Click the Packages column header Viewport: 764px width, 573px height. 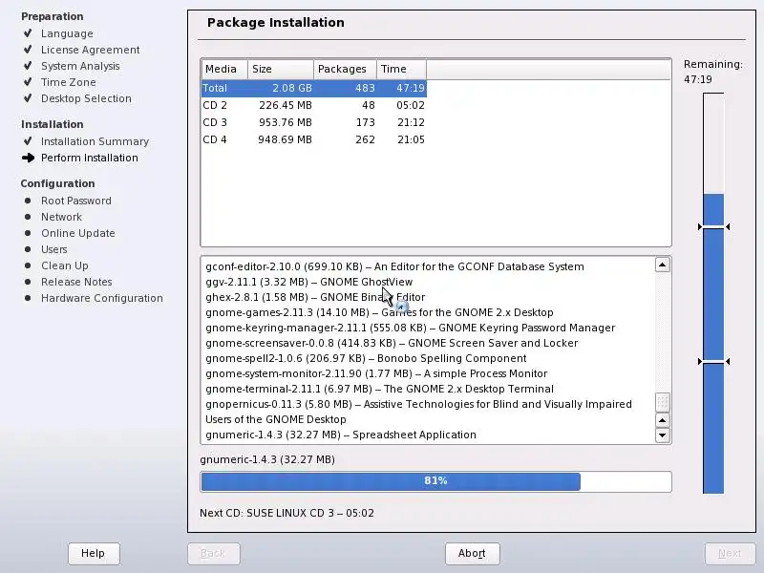(345, 69)
